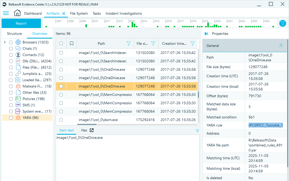Check the Chats category checkbox
This screenshot has width=289, height=181.
[x=11, y=48]
